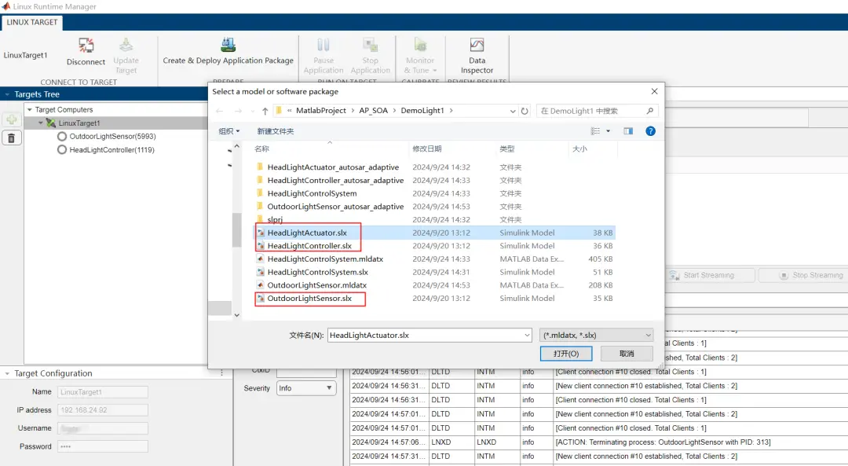This screenshot has height=466, width=848.
Task: Refresh the DemoLight1 folder listing
Action: [525, 111]
